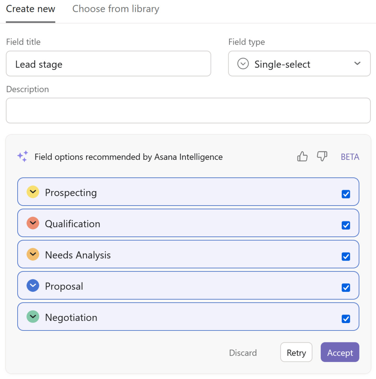
Task: Open the Proposal color dropdown
Action: pyautogui.click(x=33, y=285)
